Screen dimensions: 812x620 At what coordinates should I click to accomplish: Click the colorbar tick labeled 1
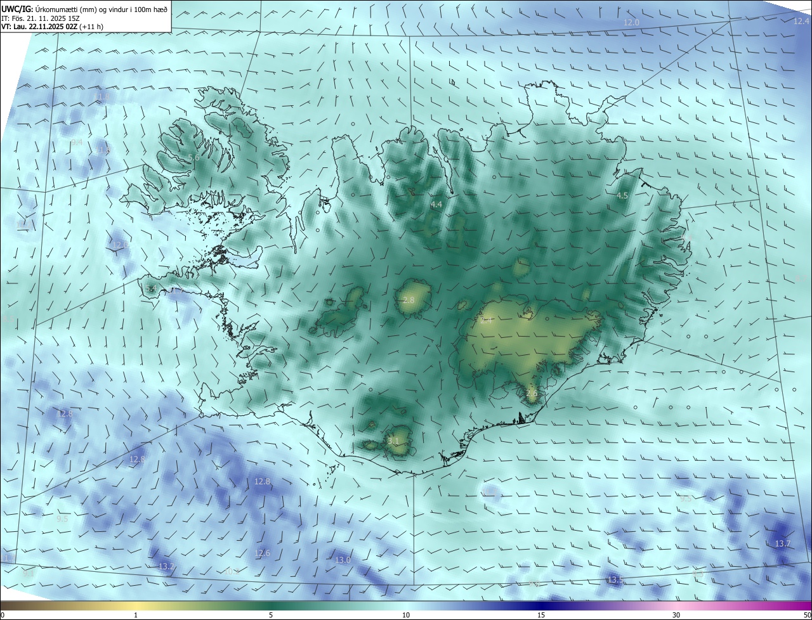point(136,615)
